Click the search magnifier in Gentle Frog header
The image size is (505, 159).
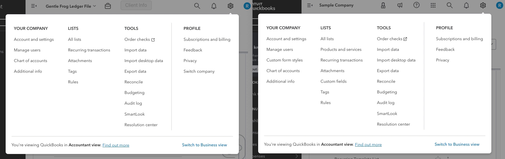(197, 6)
